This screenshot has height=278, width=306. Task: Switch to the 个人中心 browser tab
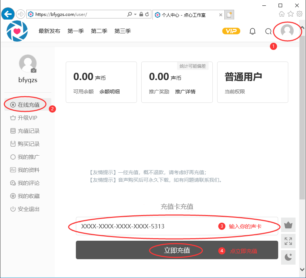tap(186, 15)
